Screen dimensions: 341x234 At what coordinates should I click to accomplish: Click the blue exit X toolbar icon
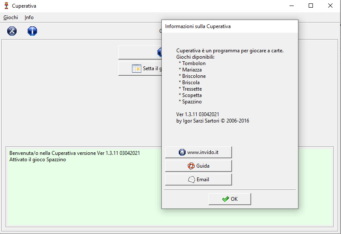[x=12, y=31]
